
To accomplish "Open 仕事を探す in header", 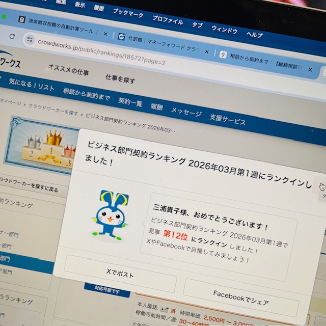I will point(120,79).
